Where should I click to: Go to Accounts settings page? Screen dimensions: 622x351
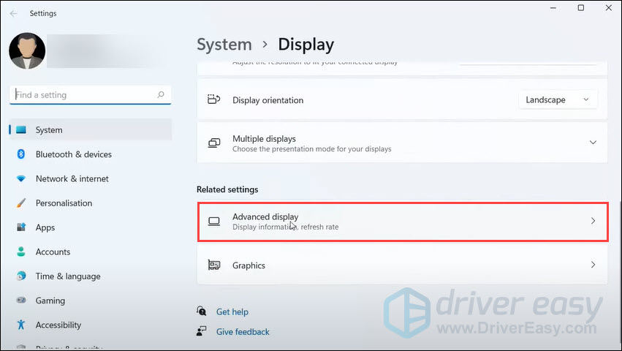coord(53,252)
